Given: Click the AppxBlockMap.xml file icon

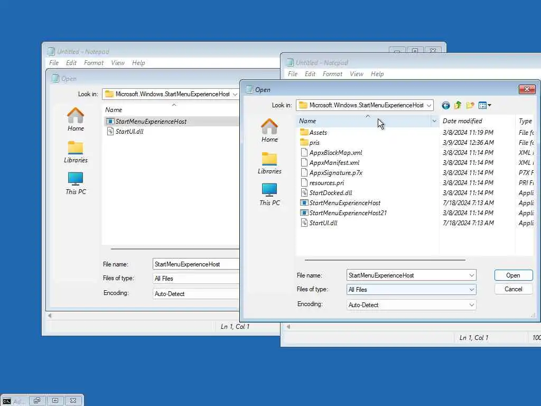Looking at the screenshot, I should [x=304, y=152].
